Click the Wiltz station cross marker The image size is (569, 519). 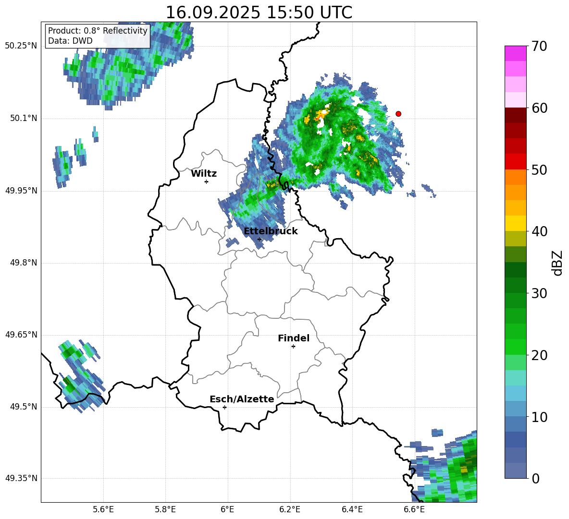tap(207, 181)
